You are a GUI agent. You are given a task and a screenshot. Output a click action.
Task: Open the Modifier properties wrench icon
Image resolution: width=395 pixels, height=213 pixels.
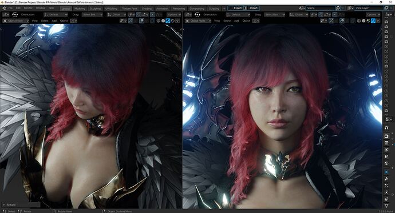(386, 179)
